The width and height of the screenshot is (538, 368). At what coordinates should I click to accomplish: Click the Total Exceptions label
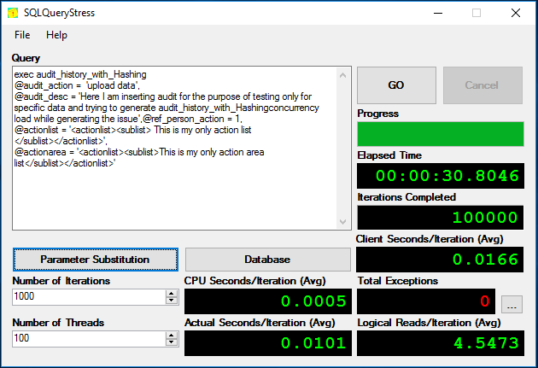tap(398, 281)
